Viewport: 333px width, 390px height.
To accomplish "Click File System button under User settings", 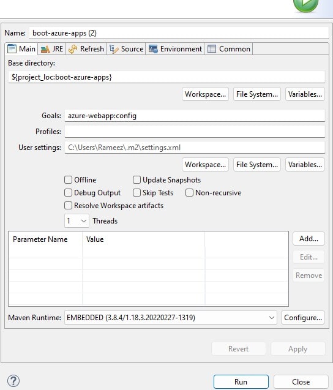I will [257, 165].
